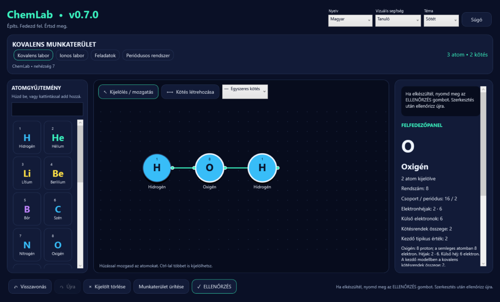Open the Nyelv language dropdown
Viewport: 500px width, 302px height.
(350, 20)
